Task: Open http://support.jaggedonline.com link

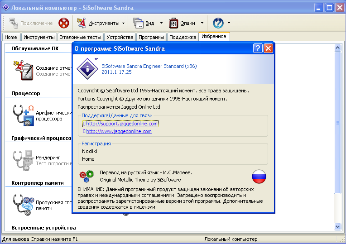Action: pyautogui.click(x=122, y=124)
